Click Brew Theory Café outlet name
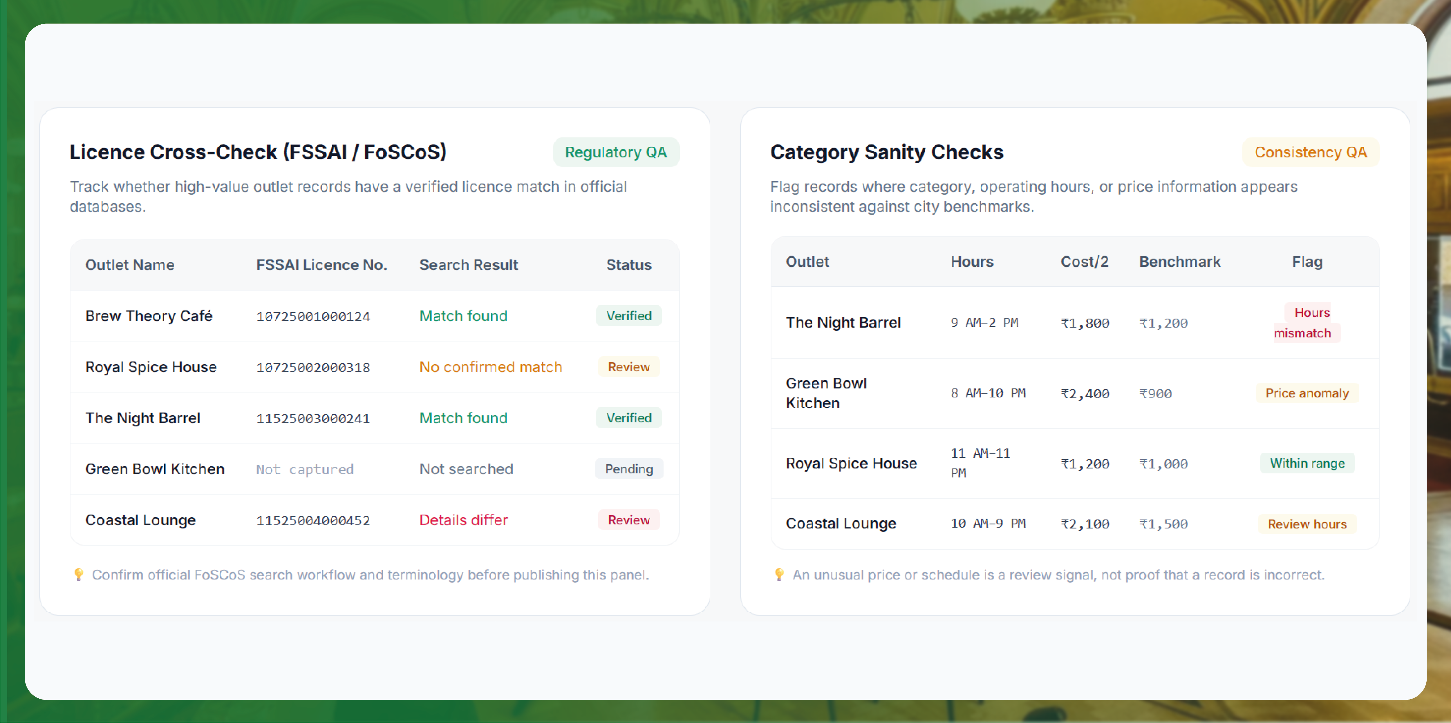The height and width of the screenshot is (723, 1451). (149, 316)
